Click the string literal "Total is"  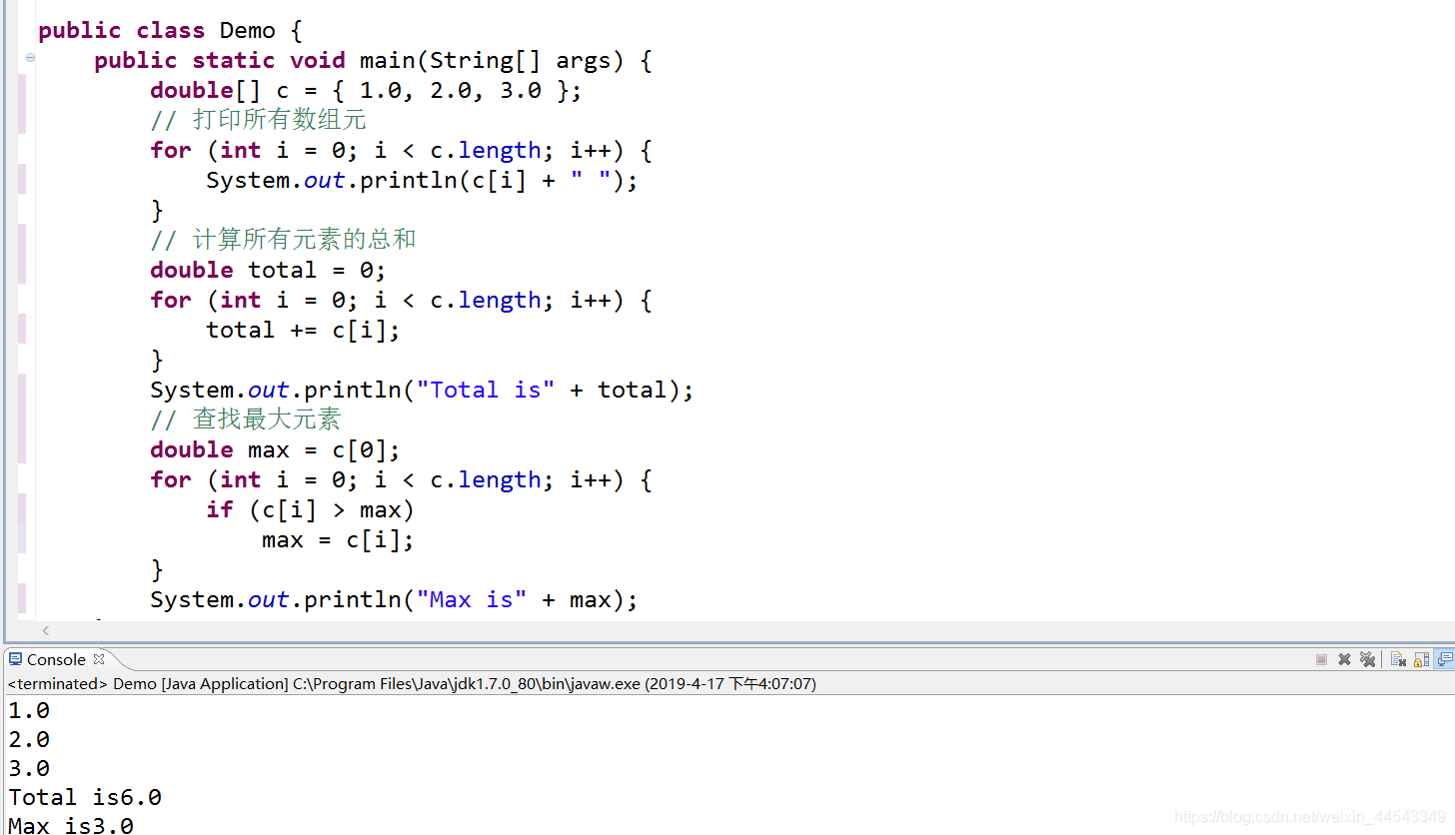tap(486, 390)
